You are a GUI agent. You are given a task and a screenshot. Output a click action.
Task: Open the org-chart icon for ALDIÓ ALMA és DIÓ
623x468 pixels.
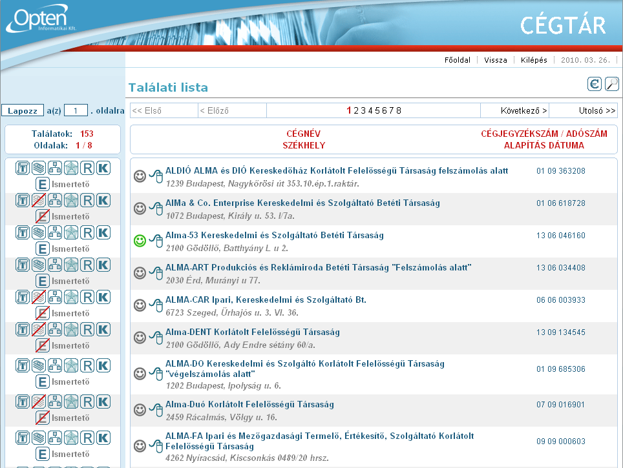coord(55,168)
